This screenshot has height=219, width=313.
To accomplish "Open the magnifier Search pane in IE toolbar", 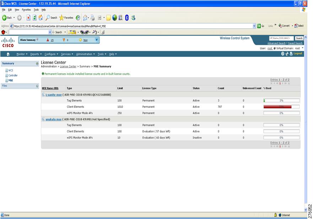I will pyautogui.click(x=51, y=18).
